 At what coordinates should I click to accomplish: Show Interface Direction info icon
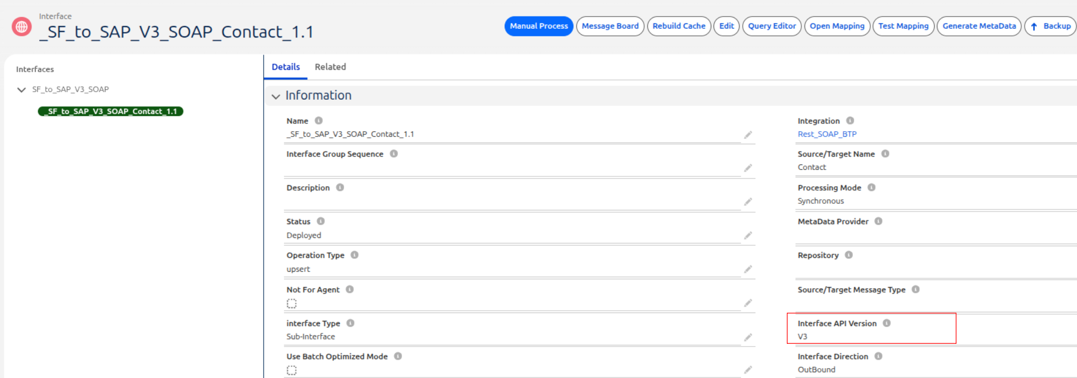(878, 356)
